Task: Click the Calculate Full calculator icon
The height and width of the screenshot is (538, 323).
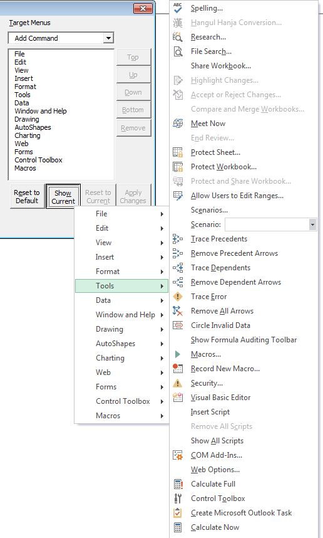Action: pos(178,483)
